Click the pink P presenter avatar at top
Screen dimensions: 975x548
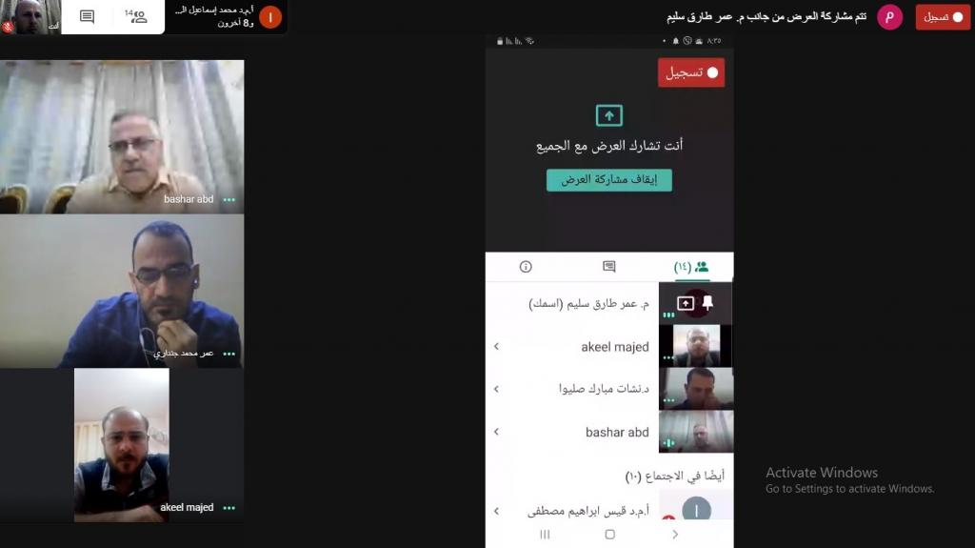[x=890, y=17]
